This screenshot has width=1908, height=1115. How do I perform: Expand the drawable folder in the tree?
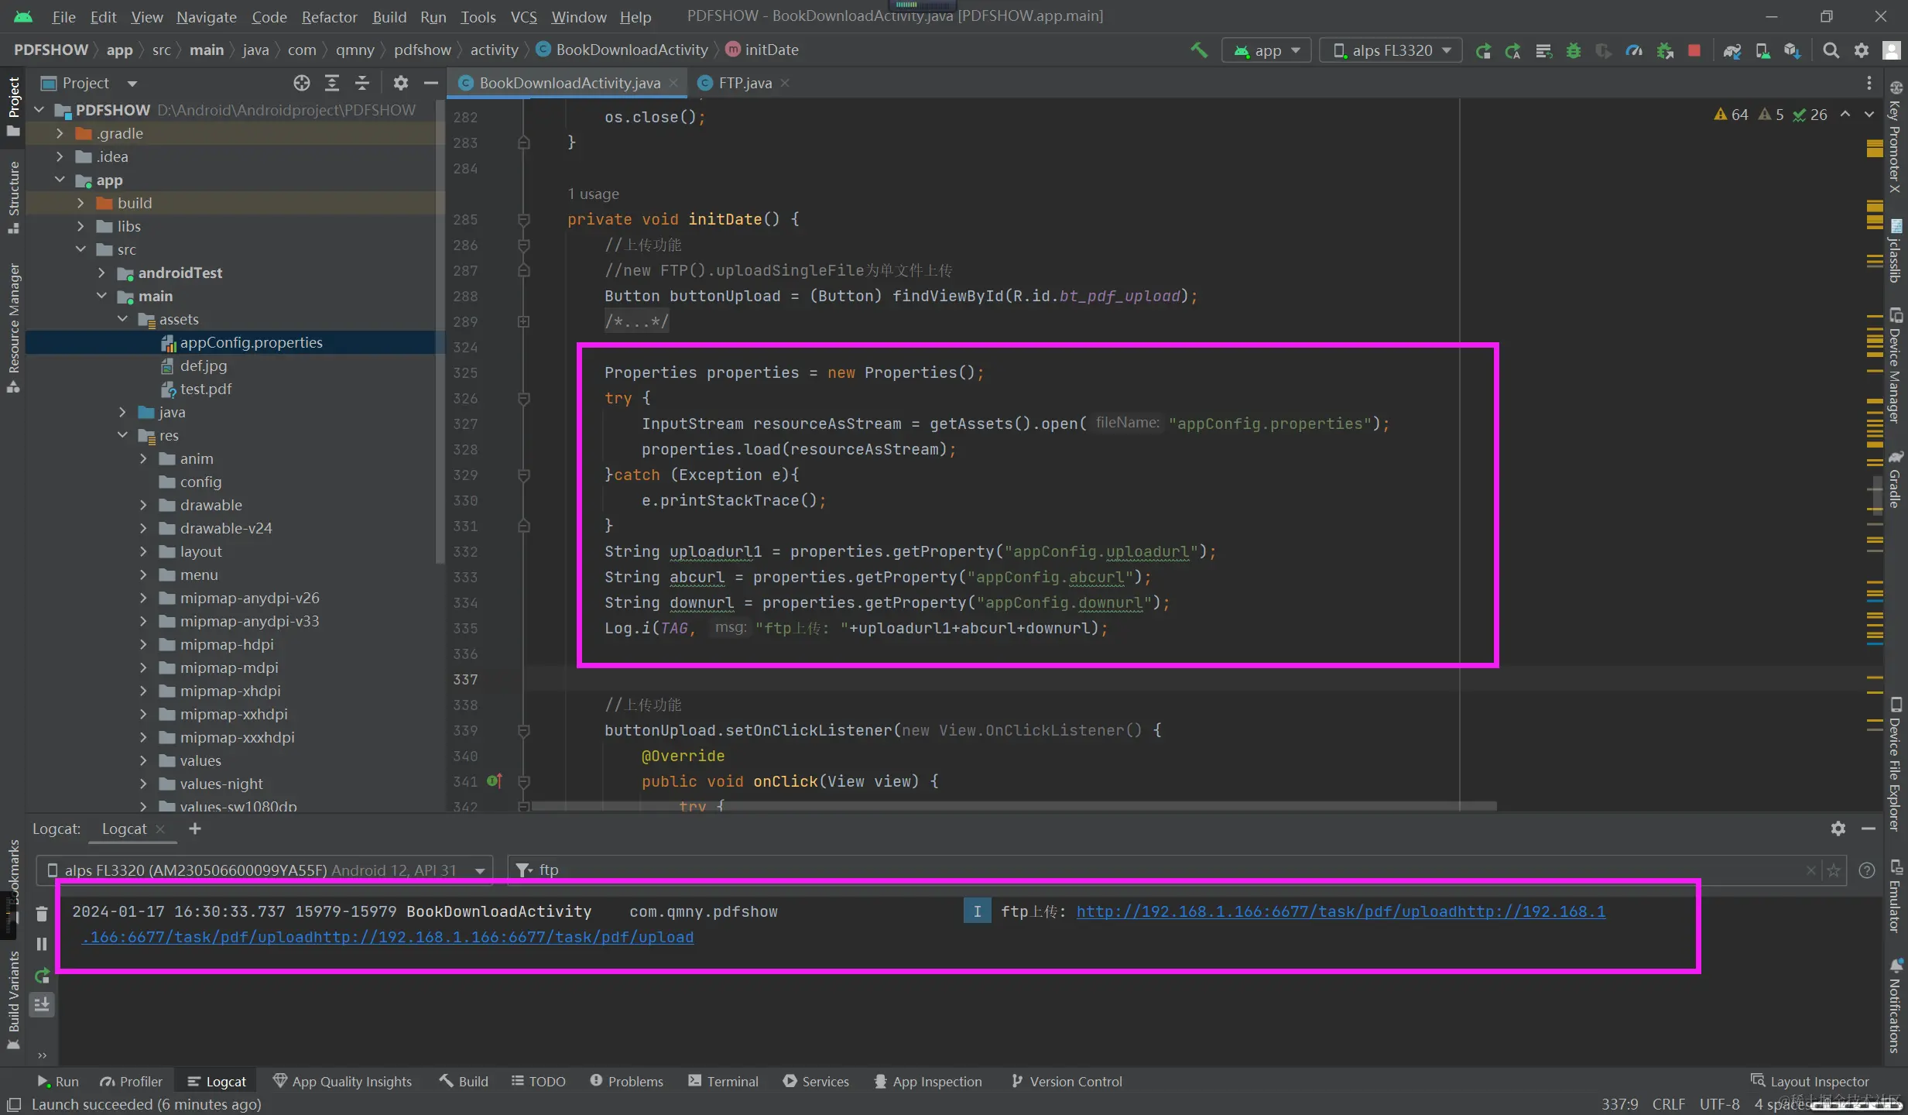(x=143, y=505)
